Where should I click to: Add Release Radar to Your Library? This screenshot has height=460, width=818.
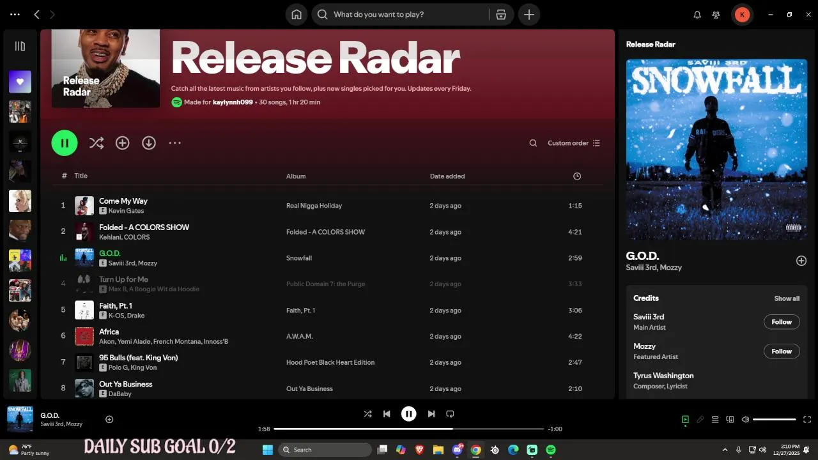pos(122,143)
